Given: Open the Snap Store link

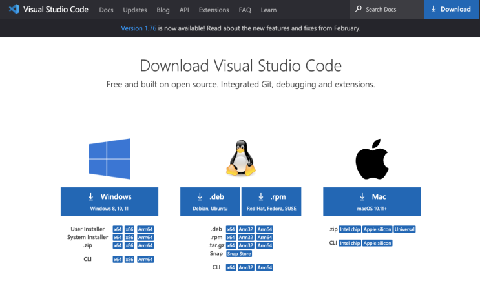Looking at the screenshot, I should pyautogui.click(x=239, y=254).
